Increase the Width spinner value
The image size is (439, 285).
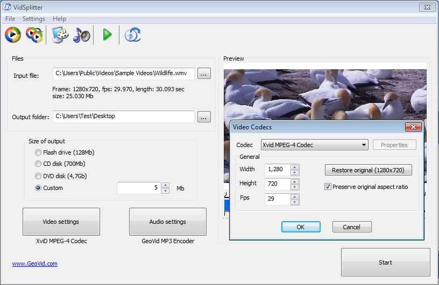coord(294,167)
